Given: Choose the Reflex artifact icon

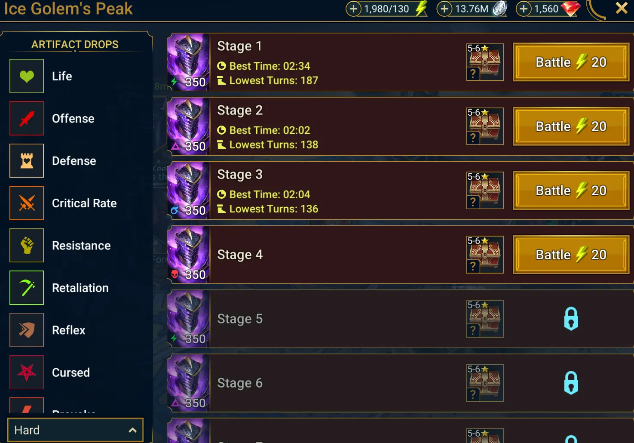Looking at the screenshot, I should coord(27,330).
